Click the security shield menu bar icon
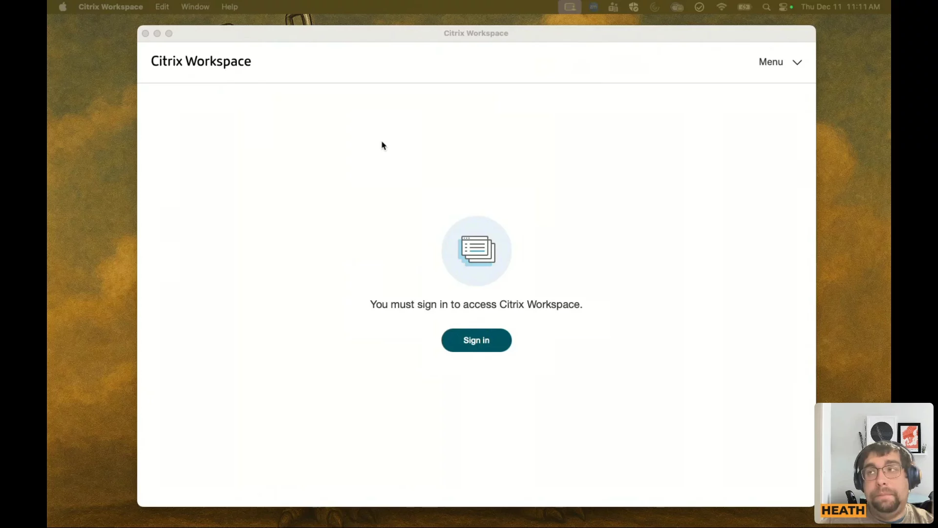This screenshot has width=938, height=528. coord(634,7)
